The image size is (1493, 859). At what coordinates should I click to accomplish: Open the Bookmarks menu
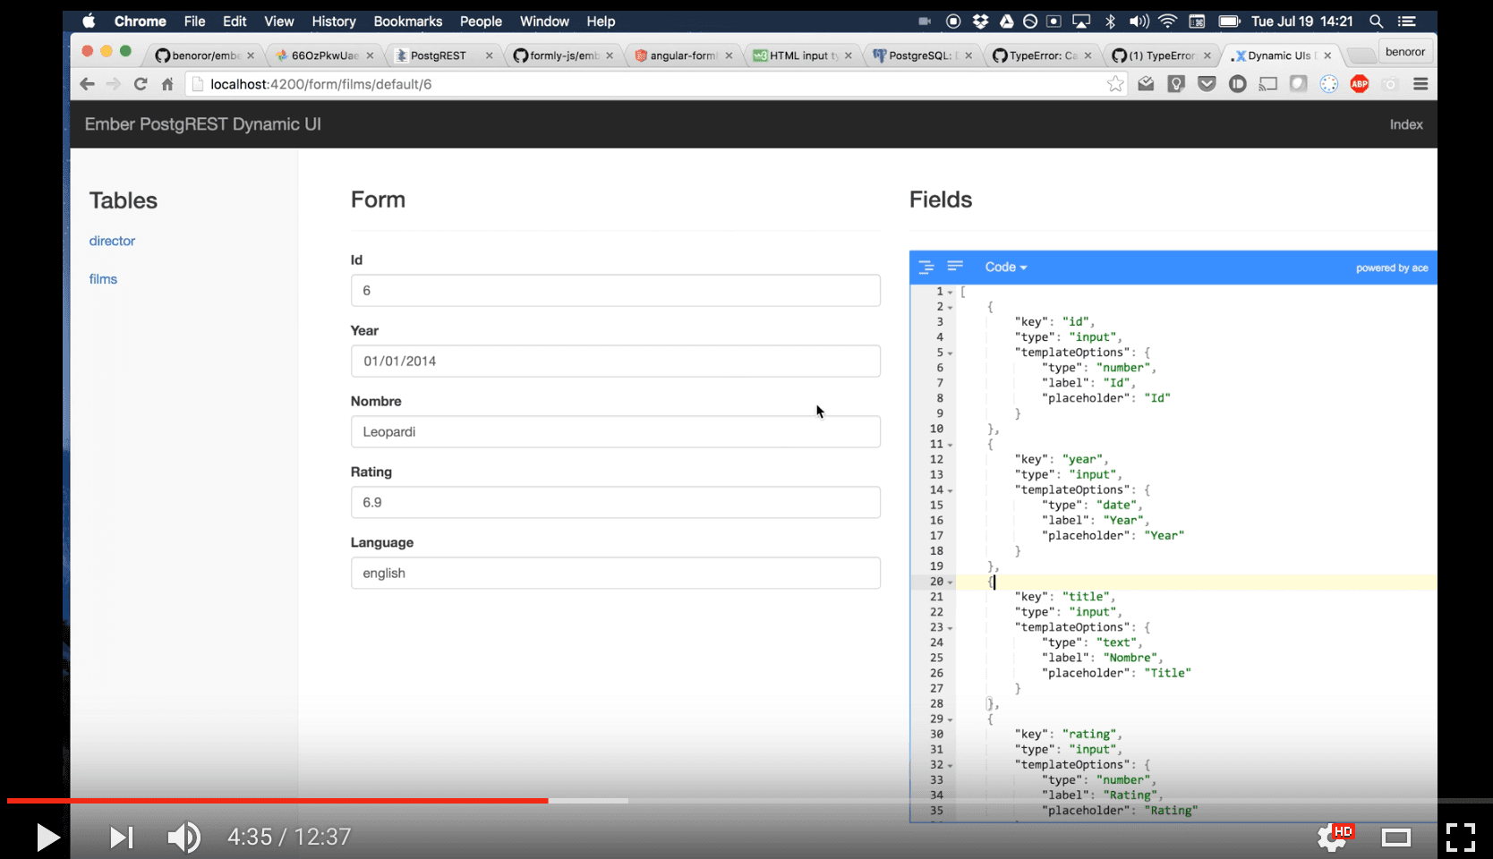(x=407, y=21)
